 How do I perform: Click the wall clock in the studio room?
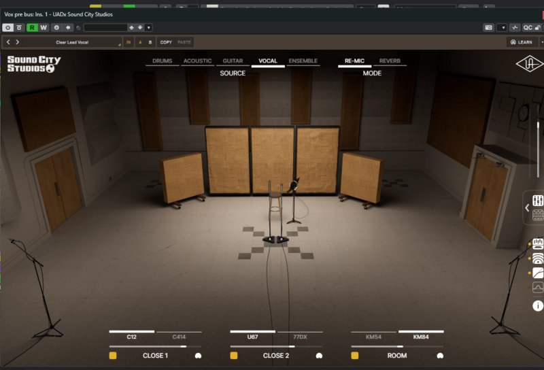click(x=524, y=113)
